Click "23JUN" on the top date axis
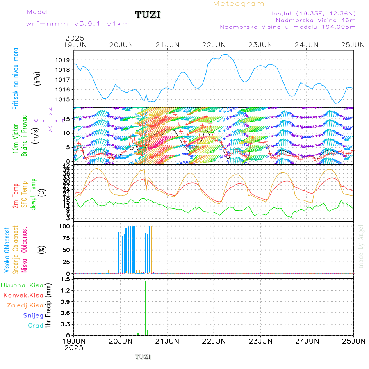The width and height of the screenshot is (369, 369). [260, 45]
